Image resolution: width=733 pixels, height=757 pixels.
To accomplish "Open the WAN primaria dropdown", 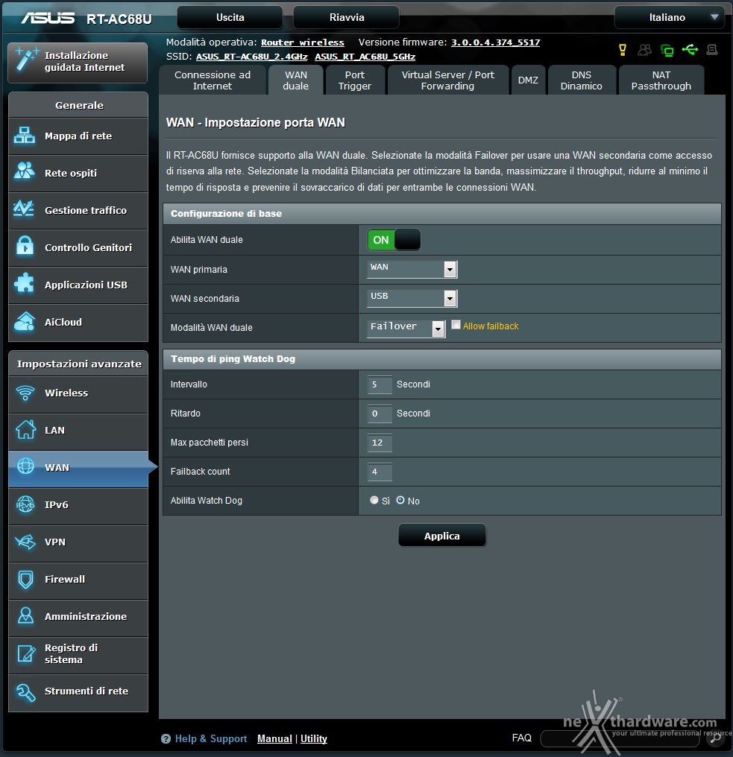I will coord(412,269).
